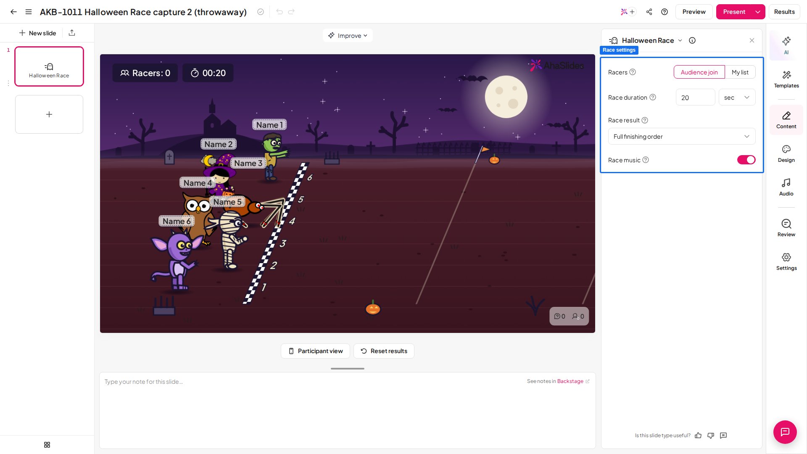This screenshot has height=454, width=807.
Task: Open the sec duration unit dropdown
Action: (737, 98)
